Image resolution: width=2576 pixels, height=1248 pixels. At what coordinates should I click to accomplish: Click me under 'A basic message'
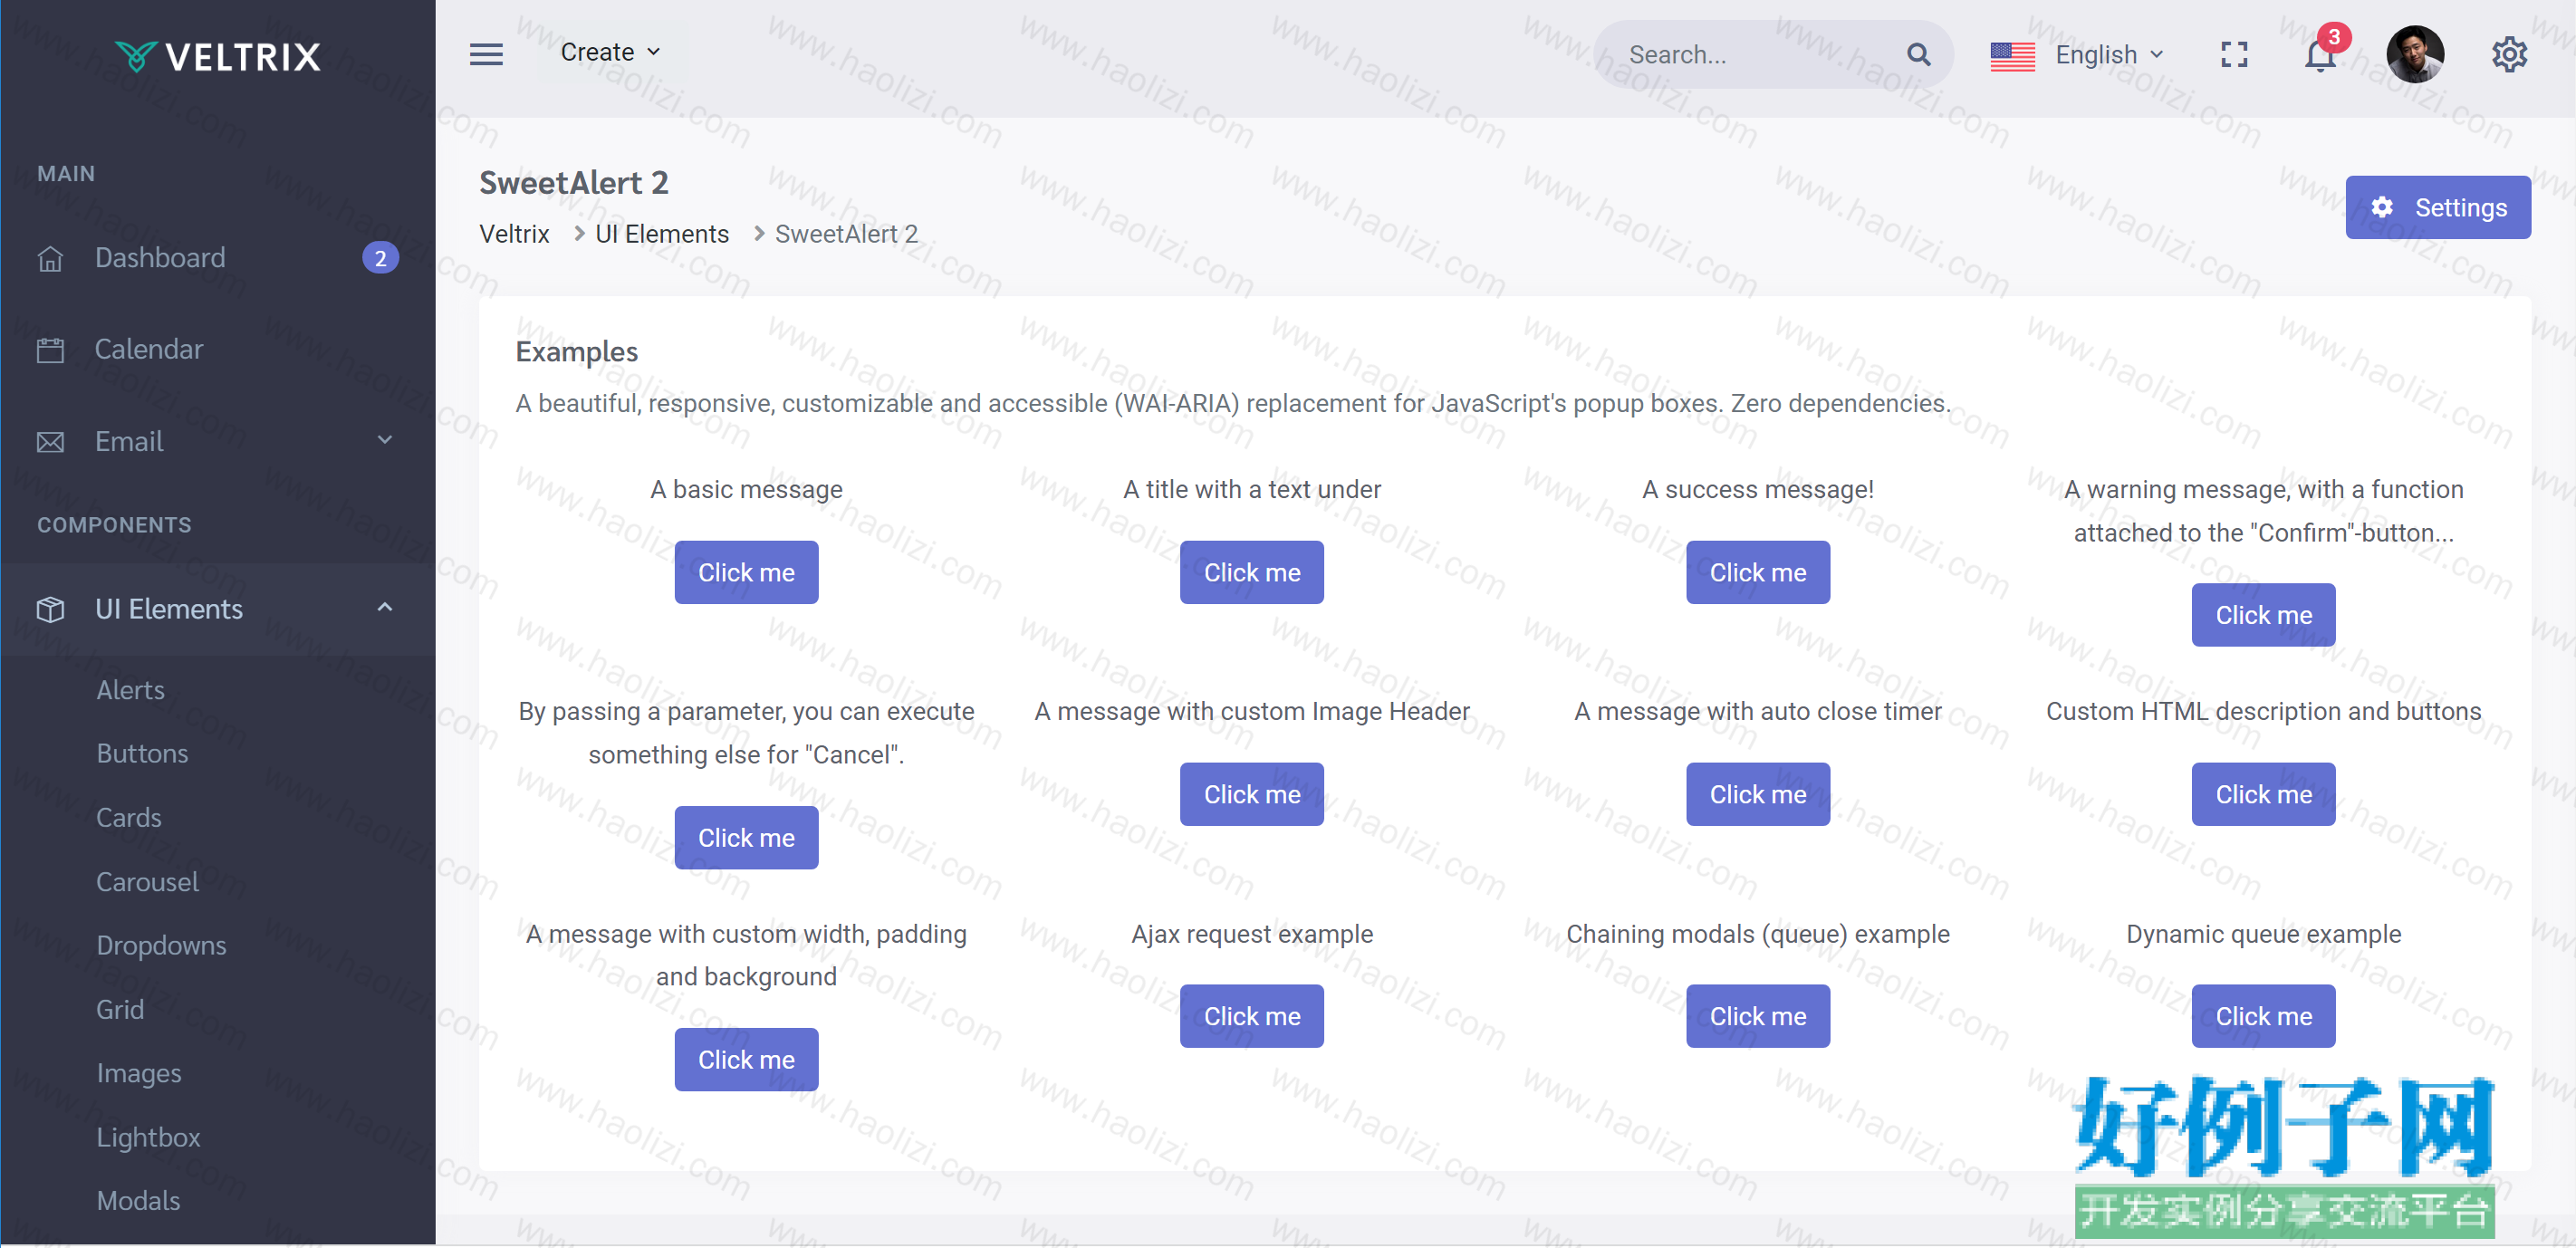(746, 573)
